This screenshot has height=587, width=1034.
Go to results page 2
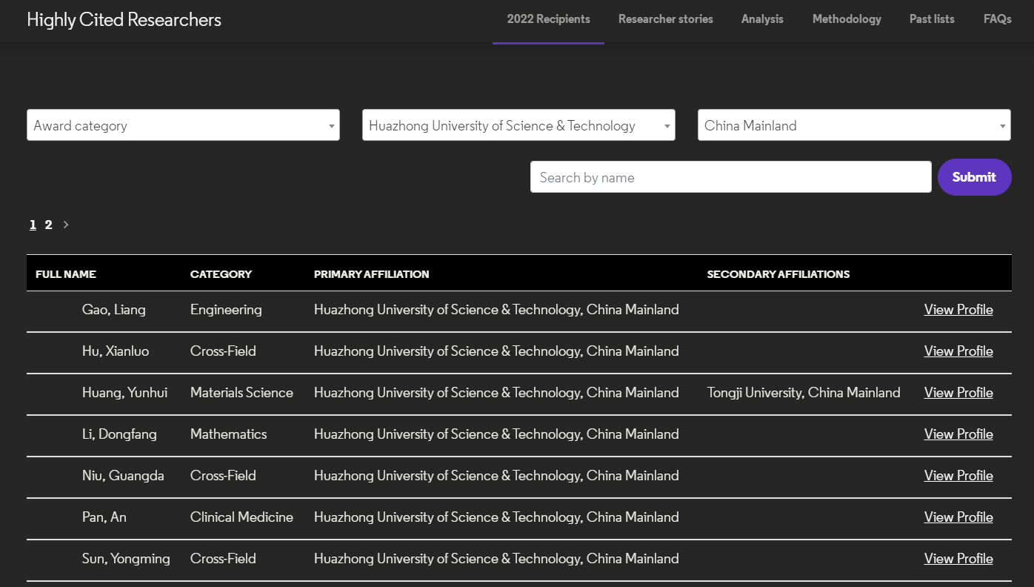pyautogui.click(x=48, y=225)
